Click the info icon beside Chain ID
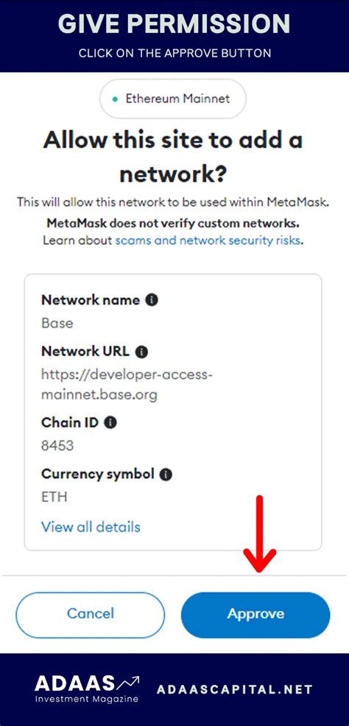Viewport: 349px width, 726px height. (x=110, y=422)
